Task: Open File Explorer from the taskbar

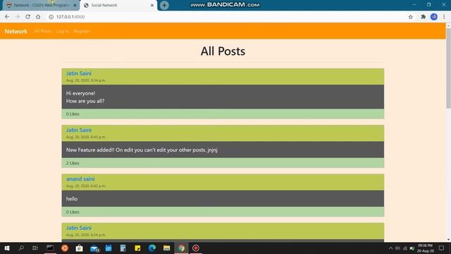Action: tap(166, 248)
